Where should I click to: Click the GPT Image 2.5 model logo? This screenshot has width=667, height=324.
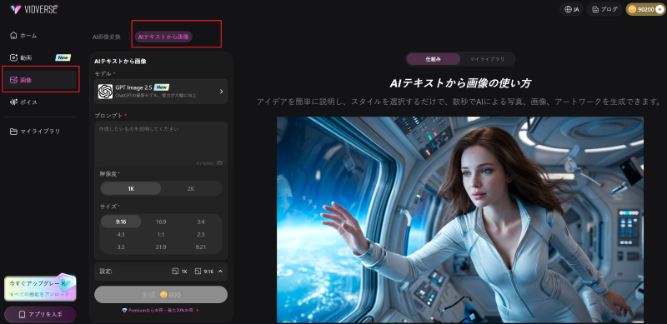point(105,92)
